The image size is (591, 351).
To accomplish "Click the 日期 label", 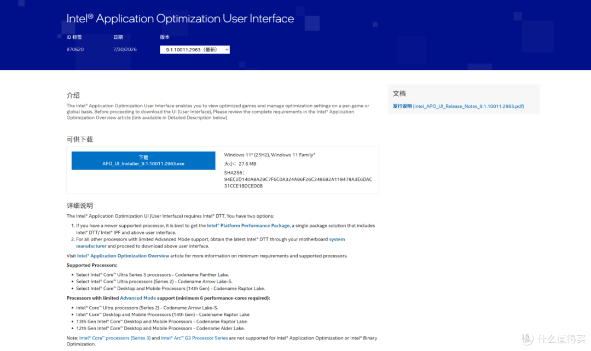I will tap(118, 37).
